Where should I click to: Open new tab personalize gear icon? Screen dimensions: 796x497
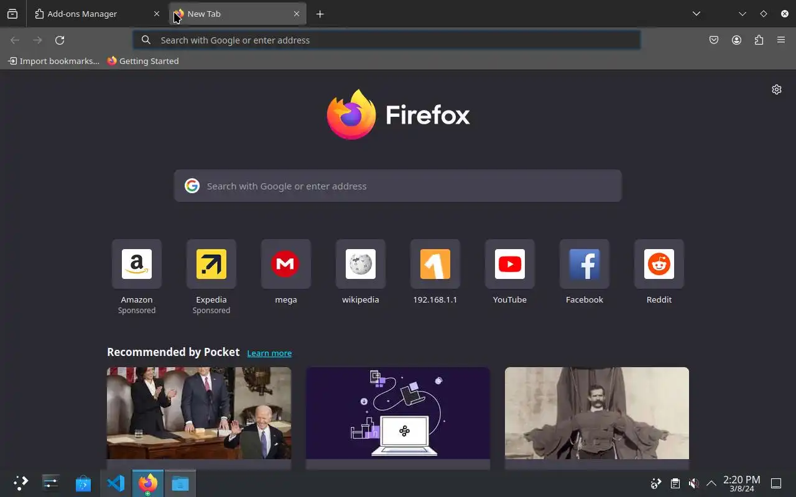776,89
